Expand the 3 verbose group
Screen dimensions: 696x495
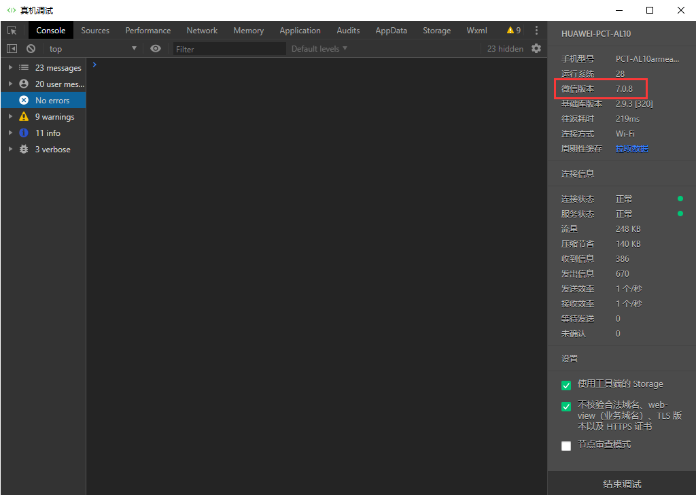(11, 149)
